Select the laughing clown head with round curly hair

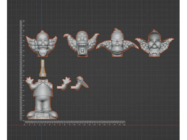(x=42, y=44)
